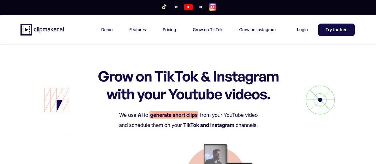This screenshot has width=376, height=164.
Task: Click the right arrow beside YouTube icon
Action: (x=201, y=7)
